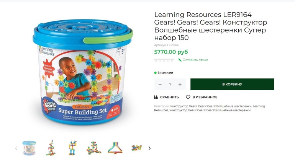Click the СРАВНИТЬ text link
295x163 pixels.
(x=169, y=97)
